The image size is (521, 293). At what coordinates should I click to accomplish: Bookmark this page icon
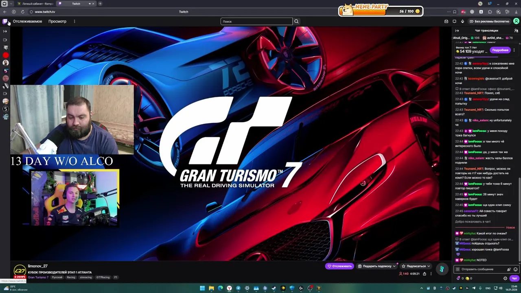455,12
